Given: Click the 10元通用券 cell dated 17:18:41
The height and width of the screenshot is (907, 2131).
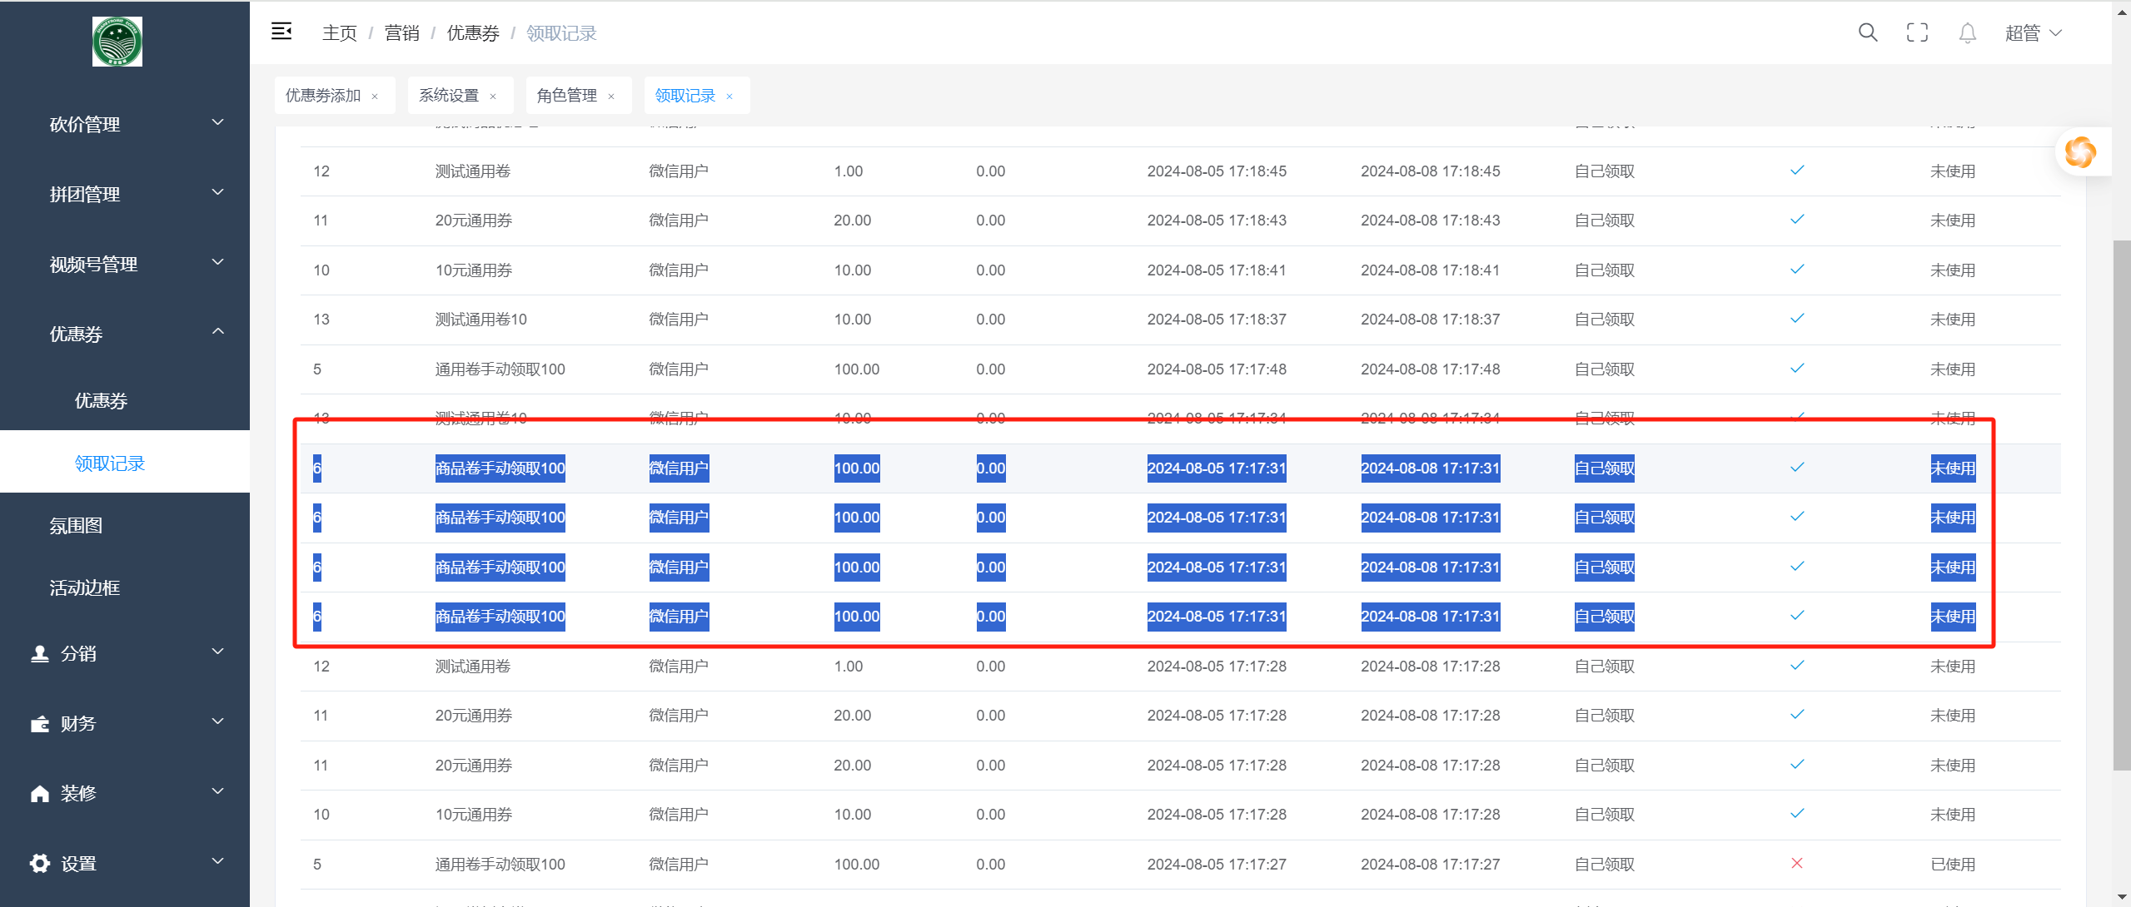Looking at the screenshot, I should pyautogui.click(x=474, y=270).
